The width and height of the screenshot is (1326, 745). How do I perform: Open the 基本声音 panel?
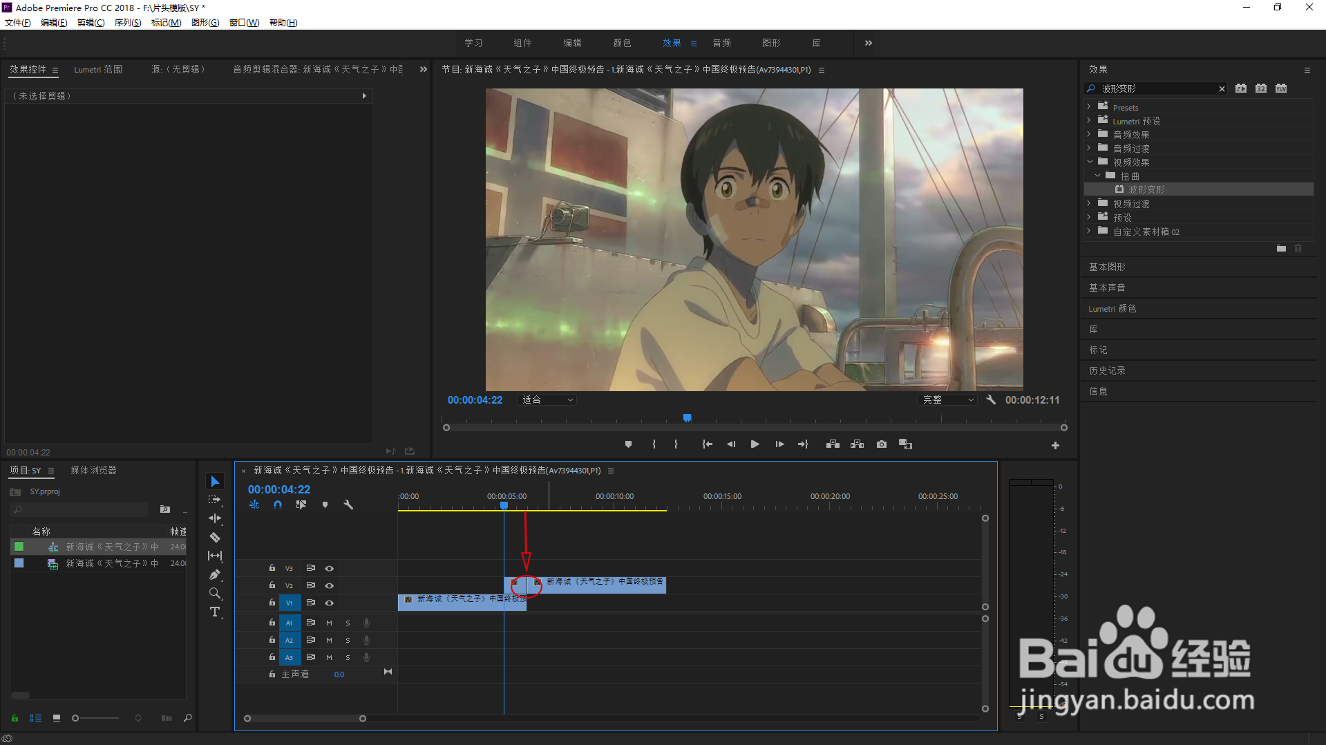pos(1107,287)
